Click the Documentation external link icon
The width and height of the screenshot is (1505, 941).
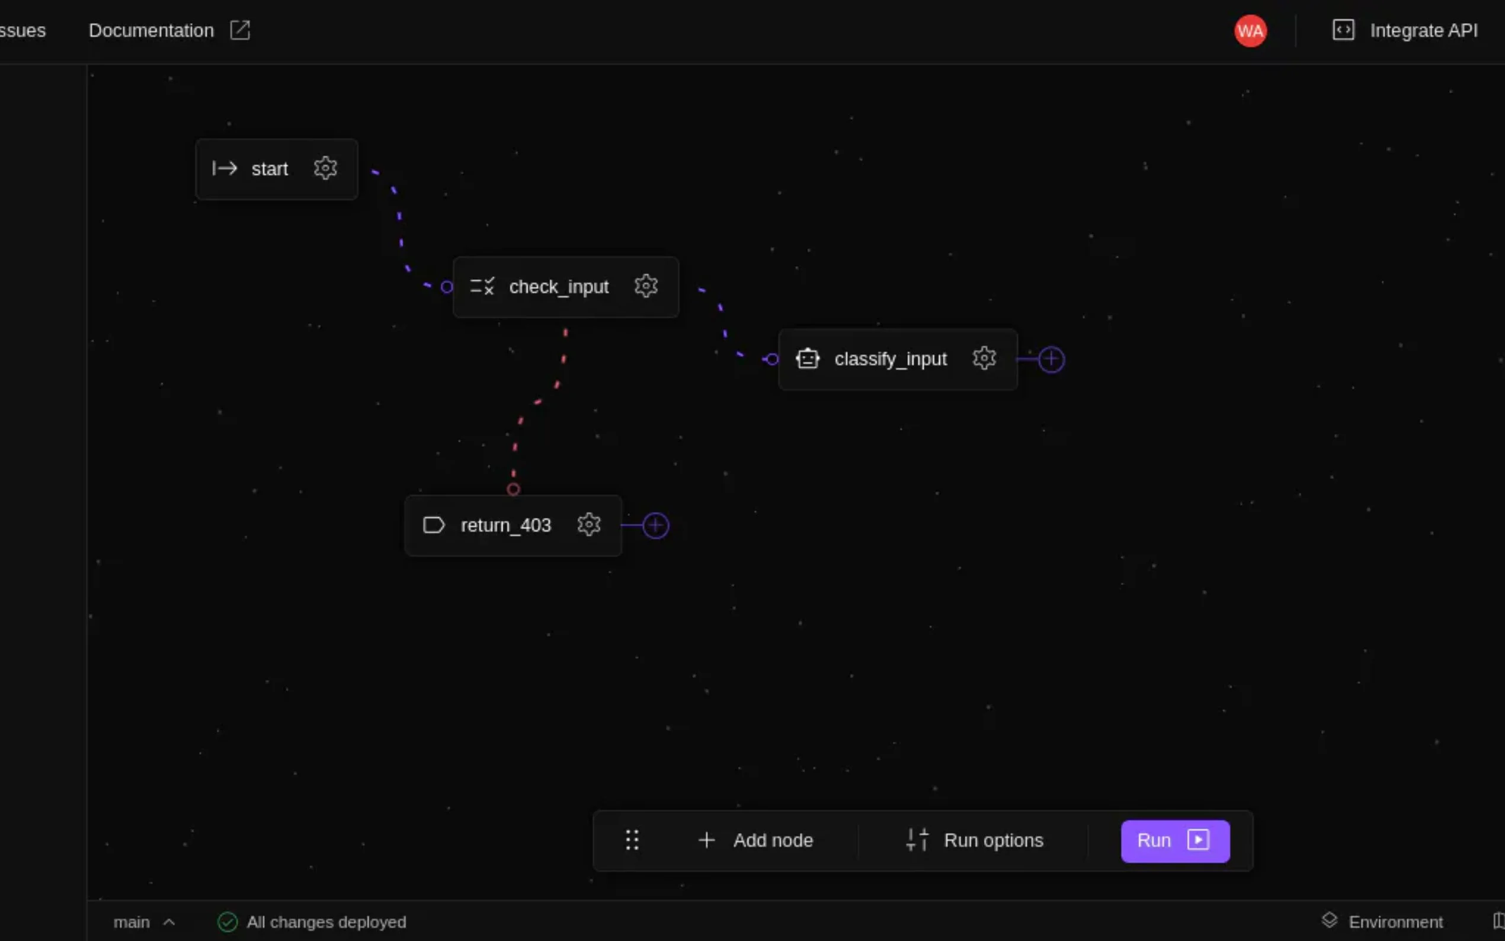240,30
